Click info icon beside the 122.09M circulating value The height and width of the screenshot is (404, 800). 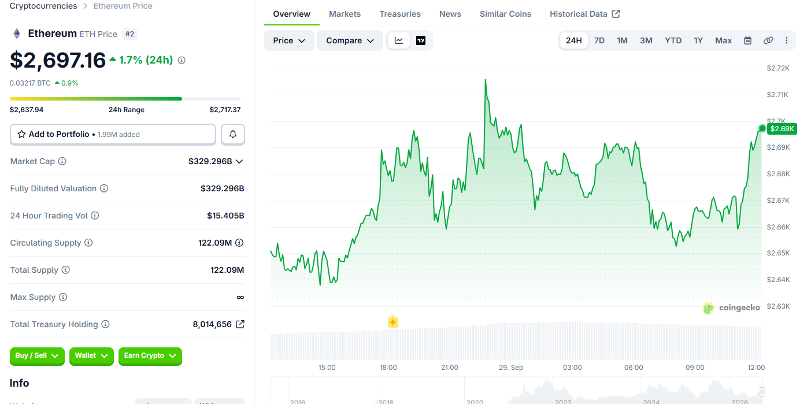coord(239,243)
